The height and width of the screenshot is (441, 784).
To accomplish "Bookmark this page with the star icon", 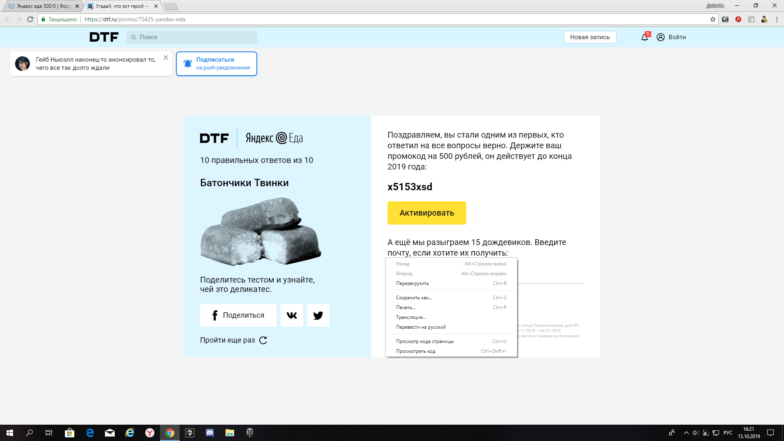I will 713,19.
